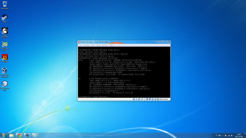Select the FurMark desktop shortcut

coord(5,57)
